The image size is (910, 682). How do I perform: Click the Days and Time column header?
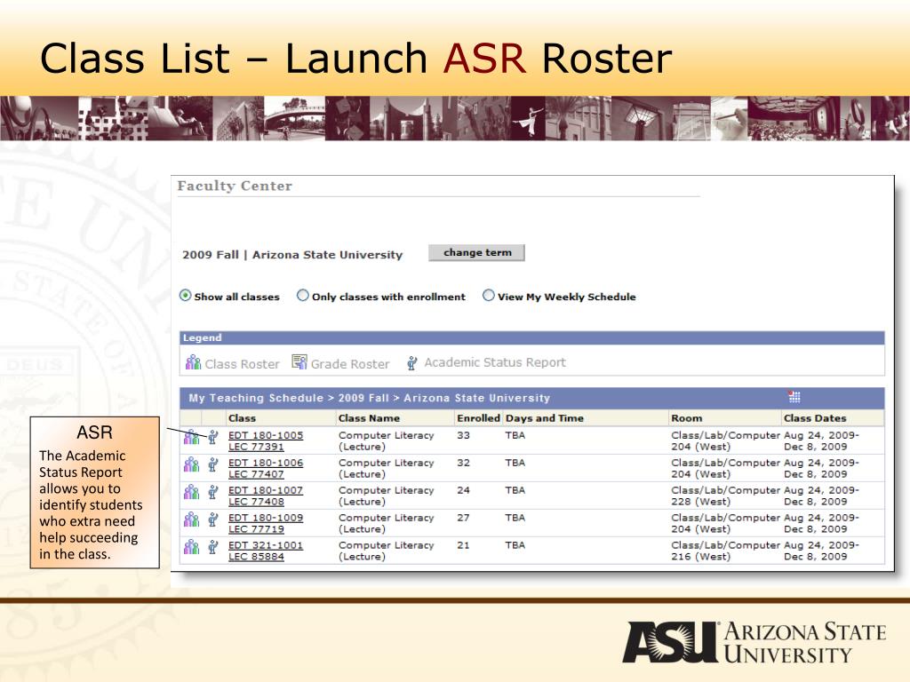(545, 418)
